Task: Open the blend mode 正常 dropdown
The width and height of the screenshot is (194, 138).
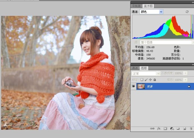Action: point(158,73)
